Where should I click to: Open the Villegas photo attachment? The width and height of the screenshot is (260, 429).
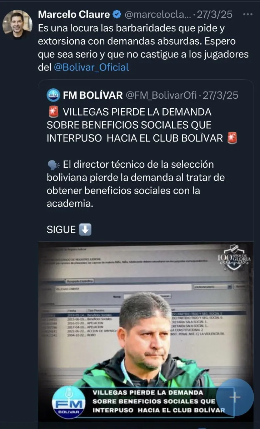coord(146,332)
